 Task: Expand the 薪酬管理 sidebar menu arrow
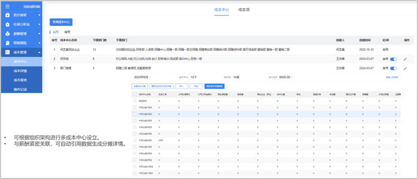pos(39,34)
